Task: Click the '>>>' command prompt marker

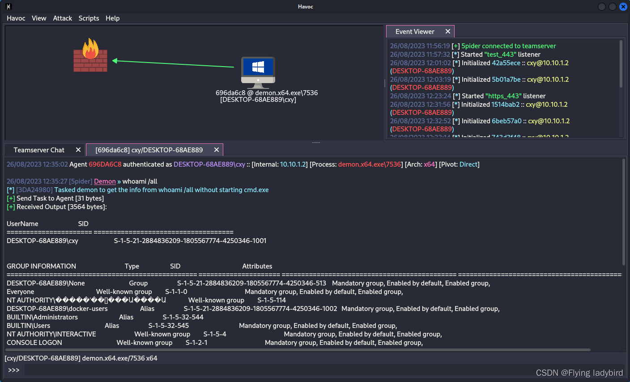Action: (14, 370)
